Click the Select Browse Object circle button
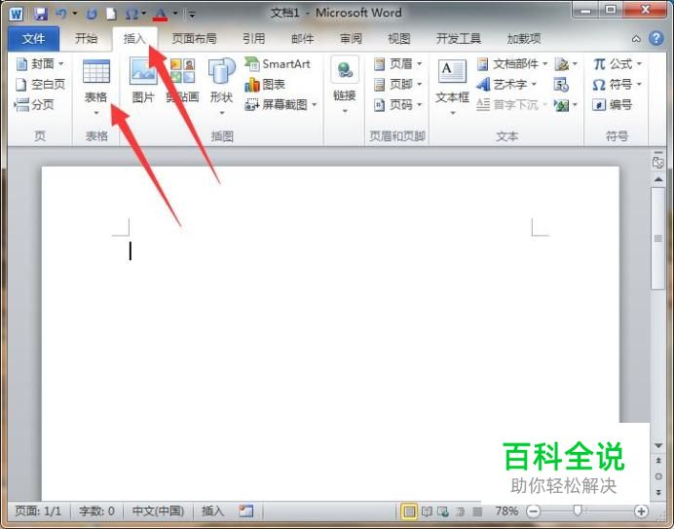 point(658,476)
